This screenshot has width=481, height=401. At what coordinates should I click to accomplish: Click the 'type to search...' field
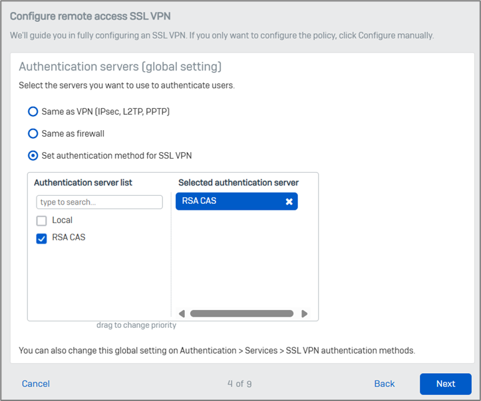(99, 202)
